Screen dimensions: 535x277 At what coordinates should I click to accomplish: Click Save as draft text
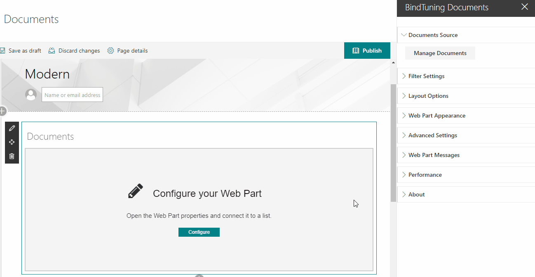coord(25,51)
